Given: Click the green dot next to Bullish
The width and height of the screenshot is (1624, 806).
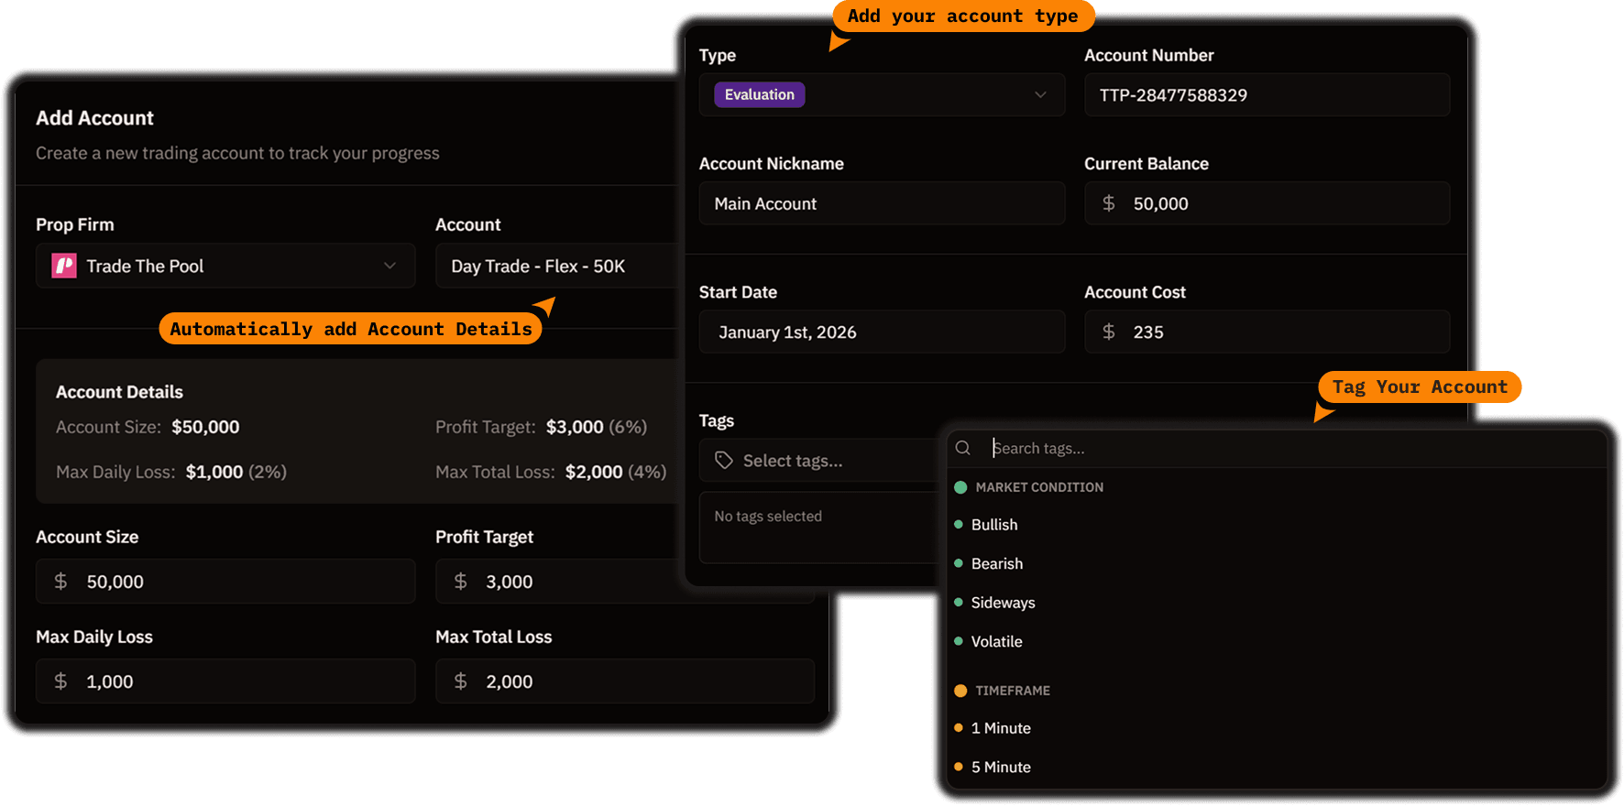Looking at the screenshot, I should coord(959,525).
